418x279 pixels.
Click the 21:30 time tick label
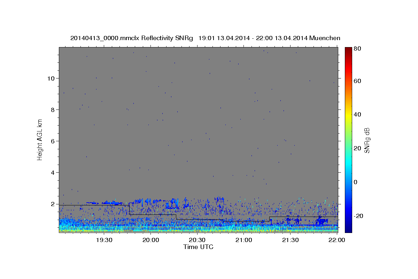click(x=291, y=240)
